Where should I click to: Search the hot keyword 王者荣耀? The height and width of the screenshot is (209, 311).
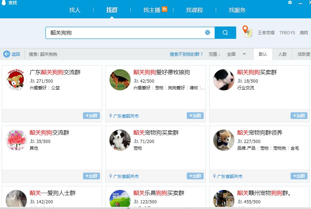coord(267,32)
